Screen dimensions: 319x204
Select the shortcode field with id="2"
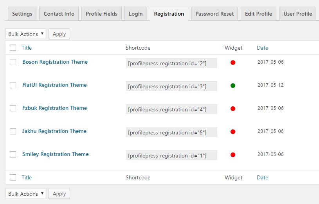[x=171, y=63]
